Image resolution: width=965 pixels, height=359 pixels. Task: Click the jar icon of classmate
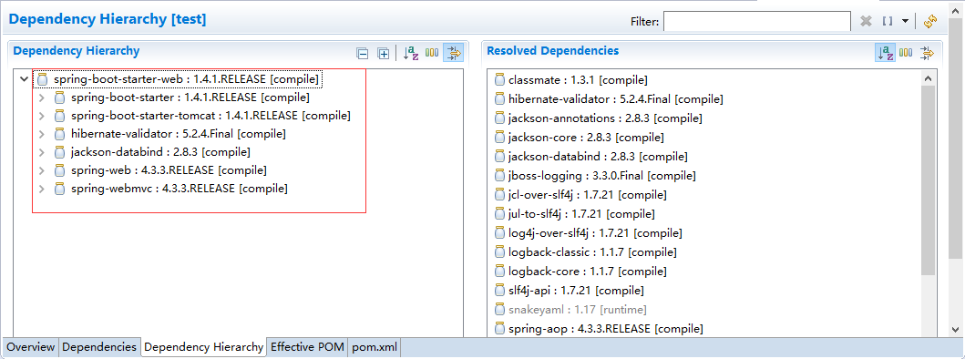point(499,80)
